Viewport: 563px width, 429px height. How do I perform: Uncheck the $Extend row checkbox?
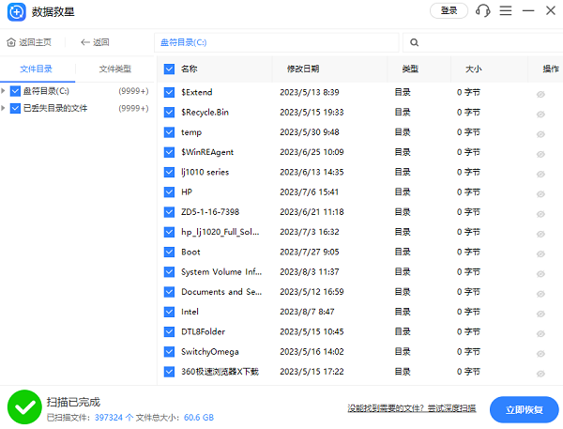169,92
